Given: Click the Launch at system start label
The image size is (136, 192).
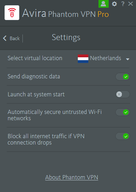Looking at the screenshot, I should click(x=36, y=95).
